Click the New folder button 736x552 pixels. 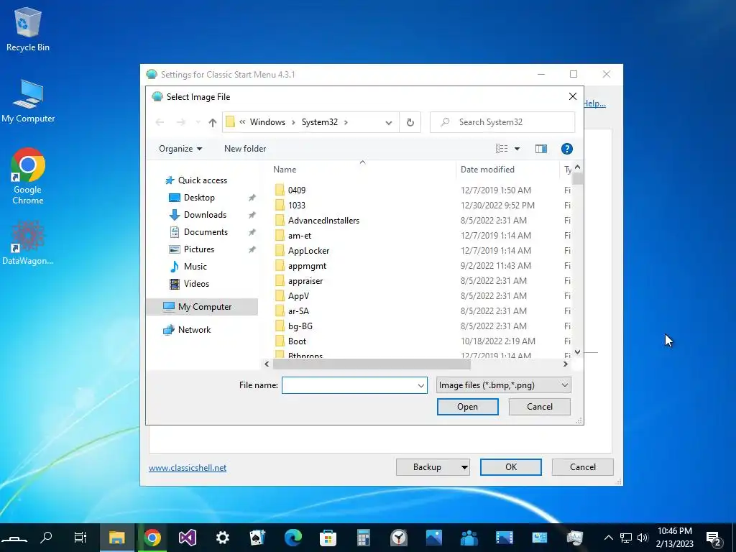(x=245, y=149)
